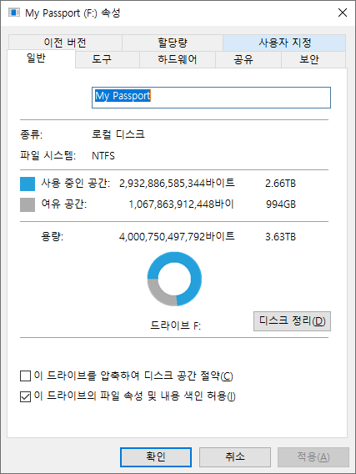Select the NTFS file system text
The image size is (356, 474).
(x=103, y=156)
